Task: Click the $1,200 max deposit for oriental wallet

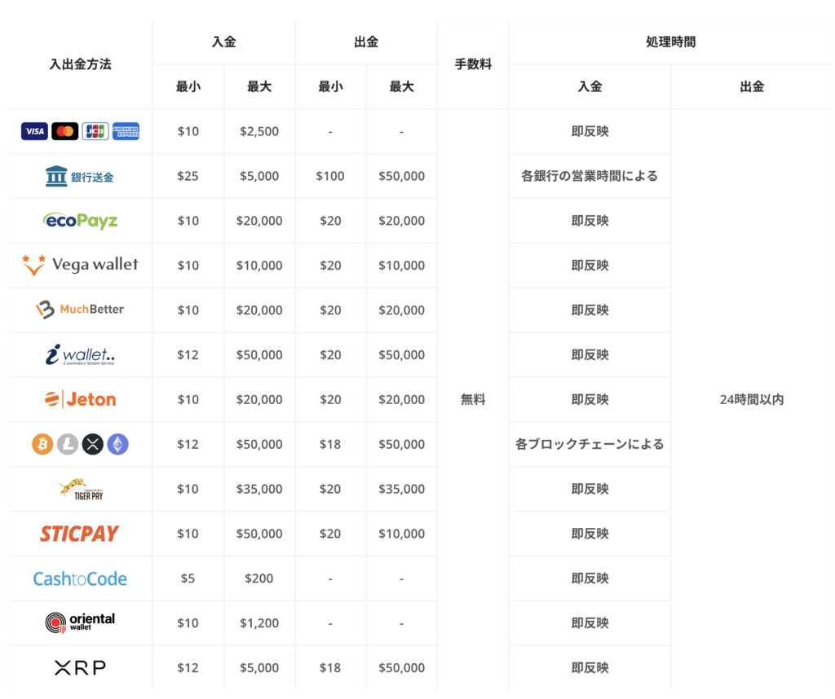Action: pos(259,623)
